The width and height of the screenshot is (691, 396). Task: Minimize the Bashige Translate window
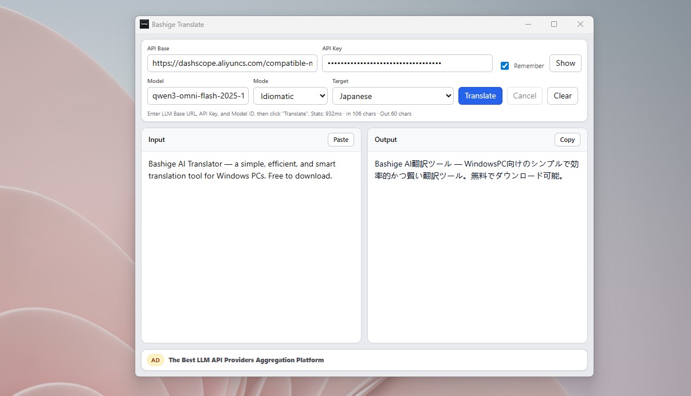click(x=528, y=24)
